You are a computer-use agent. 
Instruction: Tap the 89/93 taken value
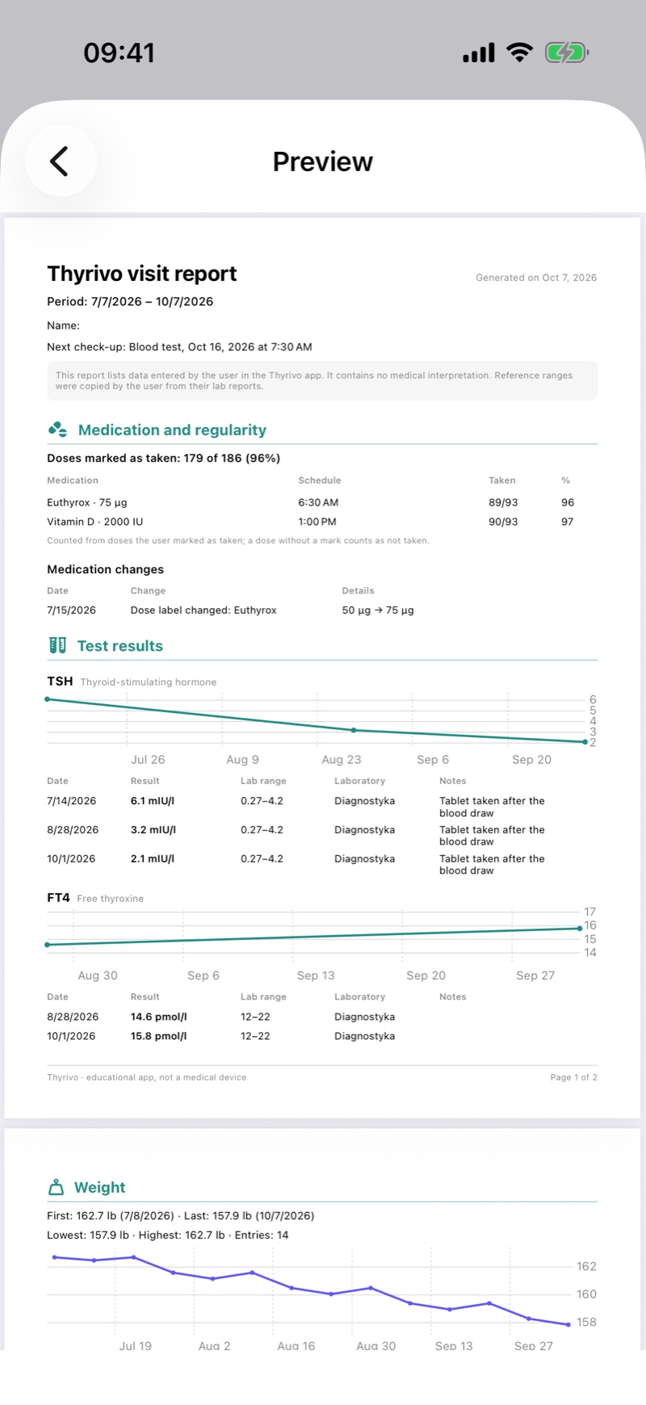(503, 502)
